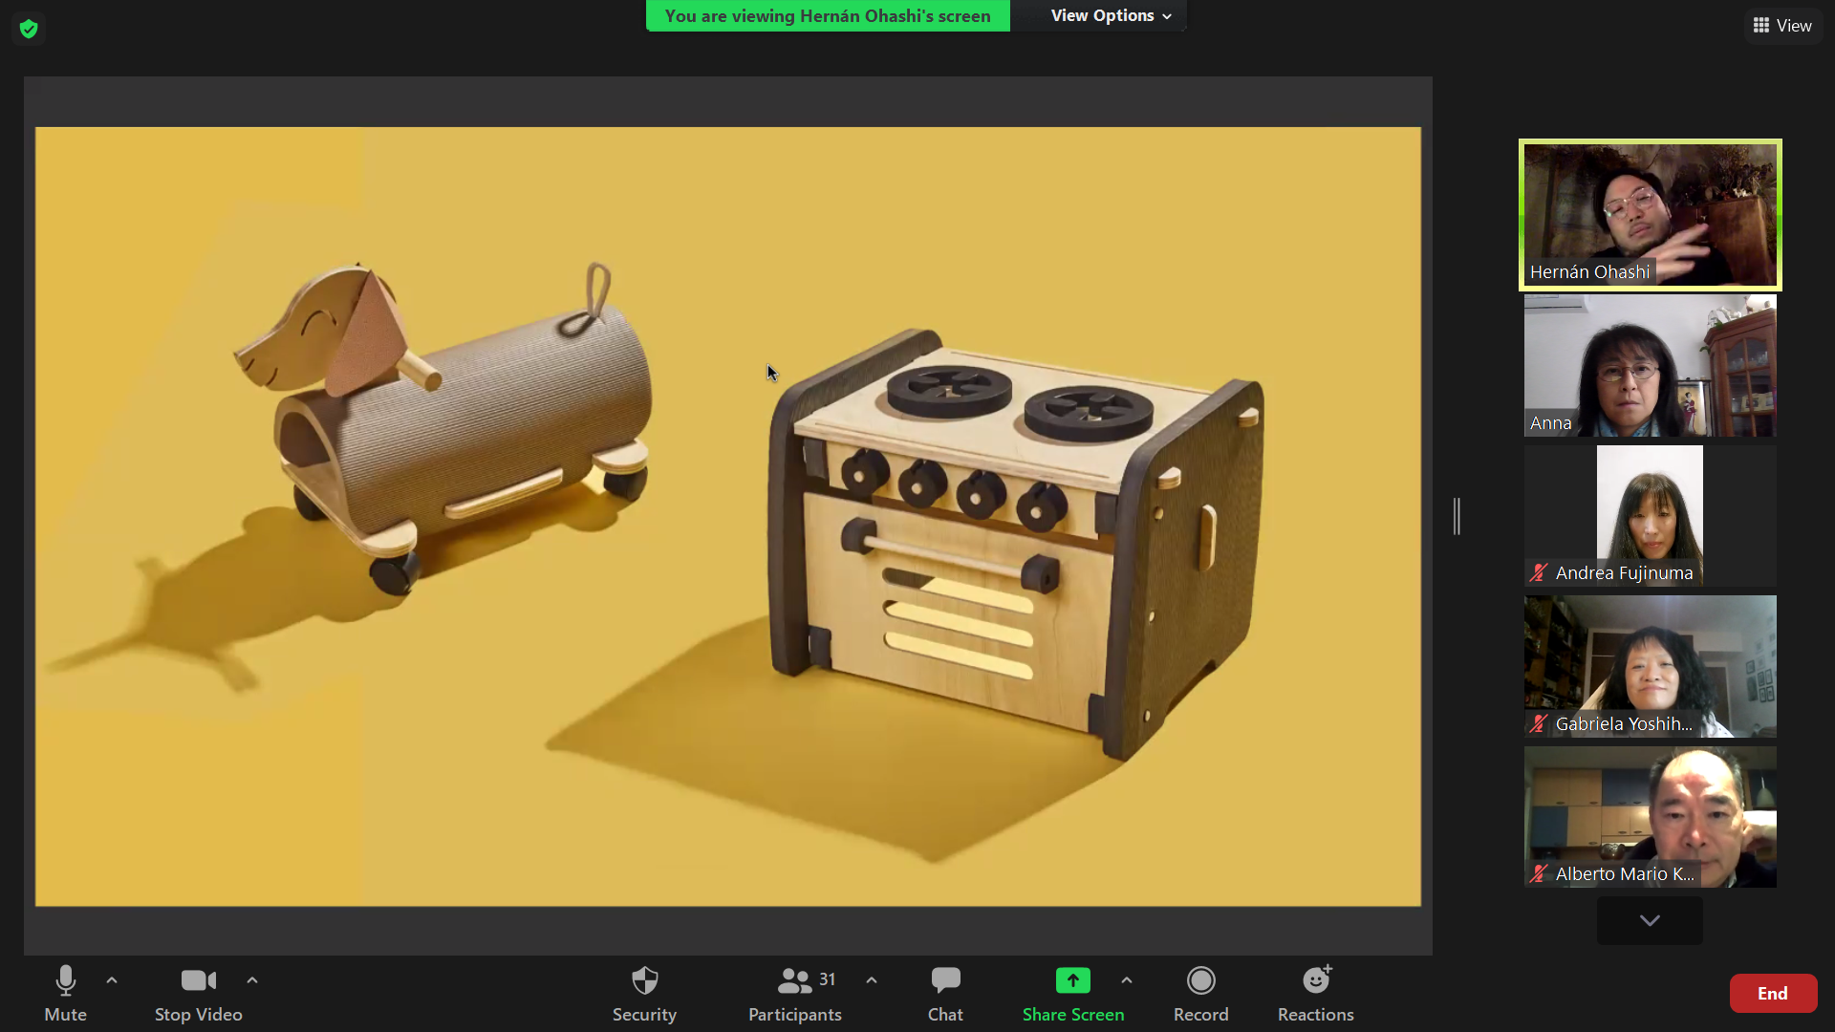
Task: Open audio settings arrow next to Mute
Action: [112, 980]
